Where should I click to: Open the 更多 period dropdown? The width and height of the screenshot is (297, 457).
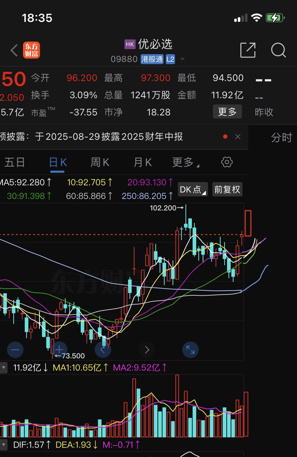pos(186,162)
